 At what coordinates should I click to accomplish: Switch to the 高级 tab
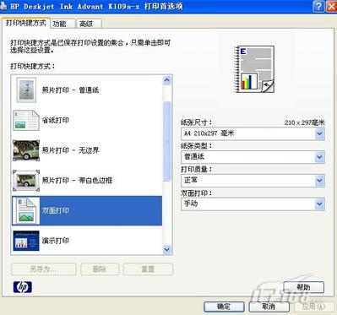click(89, 24)
